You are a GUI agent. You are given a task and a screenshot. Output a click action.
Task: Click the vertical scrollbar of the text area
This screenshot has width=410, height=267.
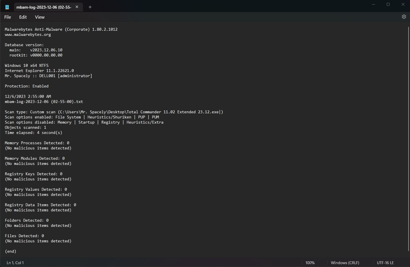pyautogui.click(x=408, y=139)
